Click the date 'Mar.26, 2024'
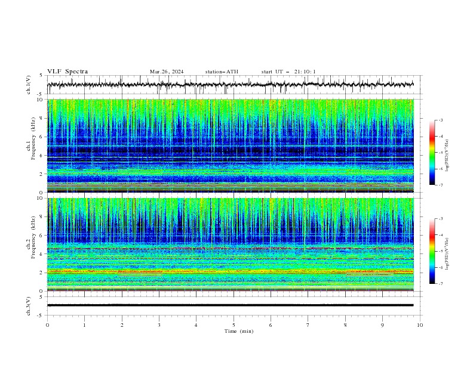Viewport: 473px width, 365px height. pos(167,72)
